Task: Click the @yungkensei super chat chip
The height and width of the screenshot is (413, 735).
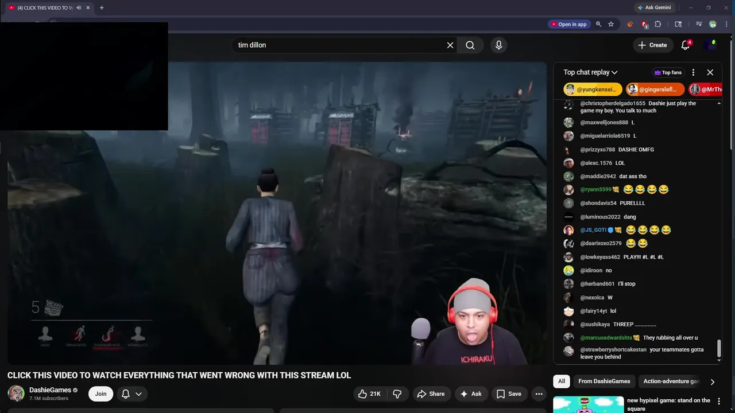Action: click(x=593, y=89)
